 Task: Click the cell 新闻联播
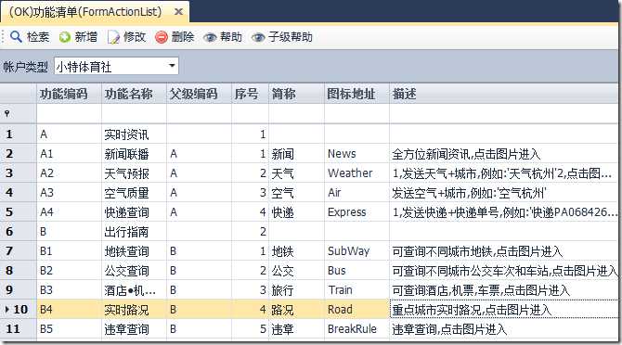[x=134, y=154]
